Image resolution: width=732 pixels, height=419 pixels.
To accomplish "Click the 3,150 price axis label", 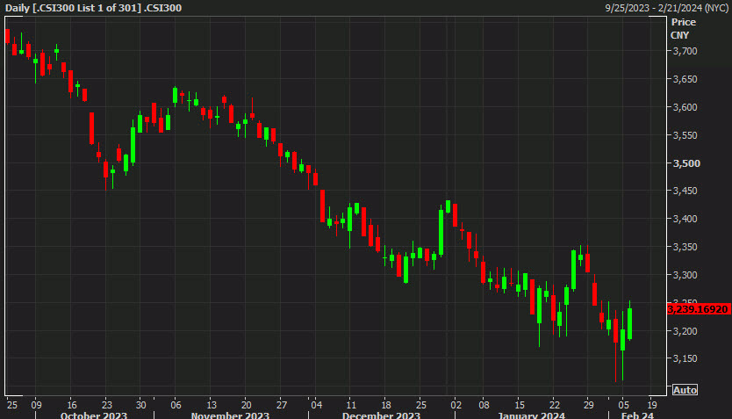I will (x=685, y=358).
